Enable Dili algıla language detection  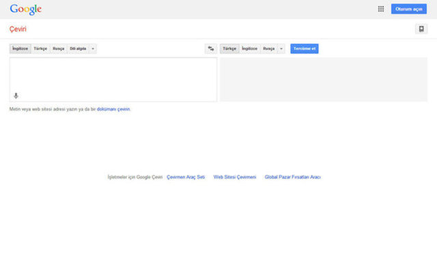pos(78,48)
